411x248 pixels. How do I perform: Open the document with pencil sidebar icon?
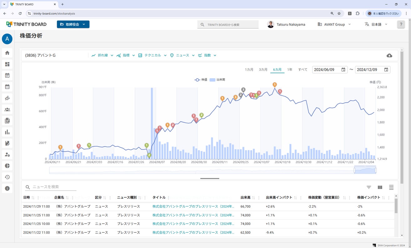point(7,143)
